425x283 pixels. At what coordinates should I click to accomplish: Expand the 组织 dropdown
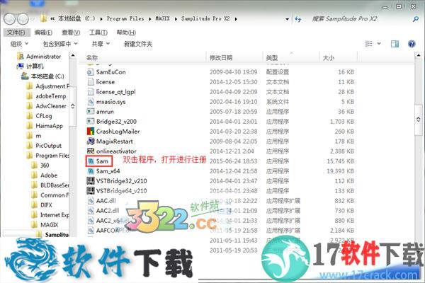coord(19,44)
